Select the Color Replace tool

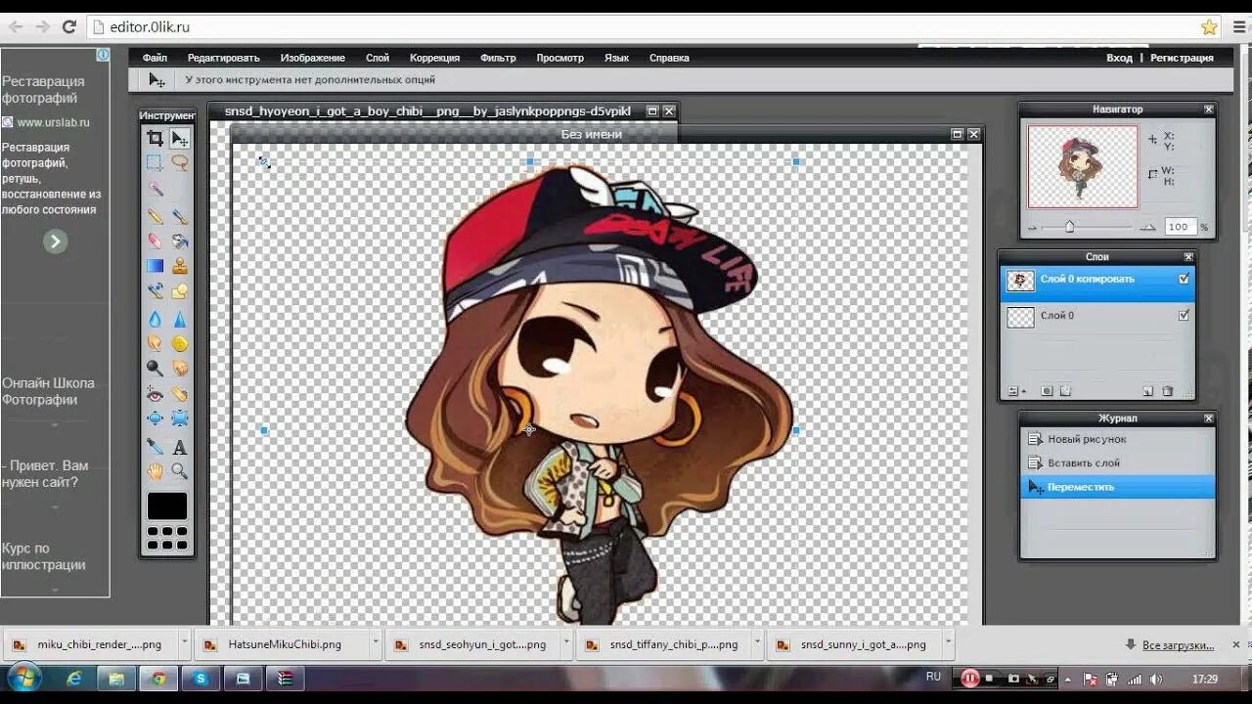[x=155, y=291]
